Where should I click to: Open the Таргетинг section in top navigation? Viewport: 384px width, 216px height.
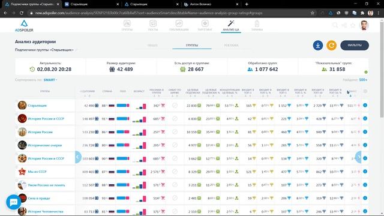(x=205, y=25)
